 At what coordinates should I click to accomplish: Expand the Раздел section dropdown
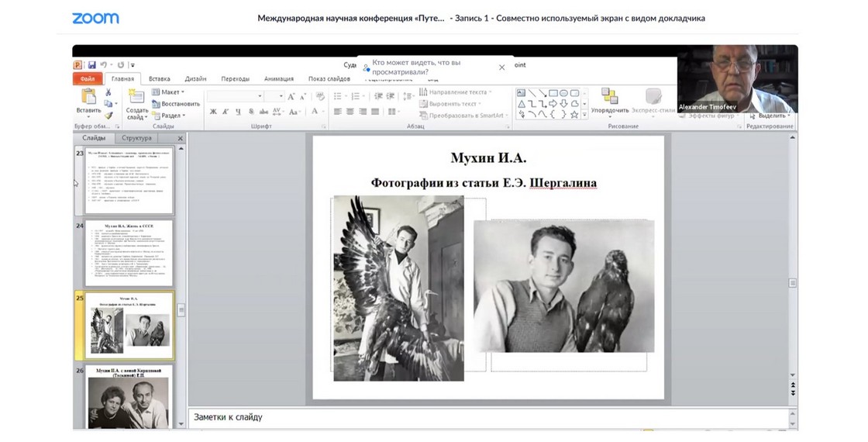[171, 115]
